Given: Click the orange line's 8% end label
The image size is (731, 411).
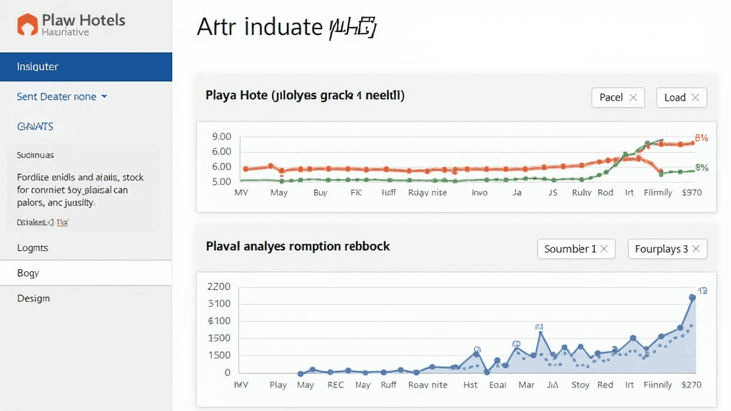Looking at the screenshot, I should 701,138.
